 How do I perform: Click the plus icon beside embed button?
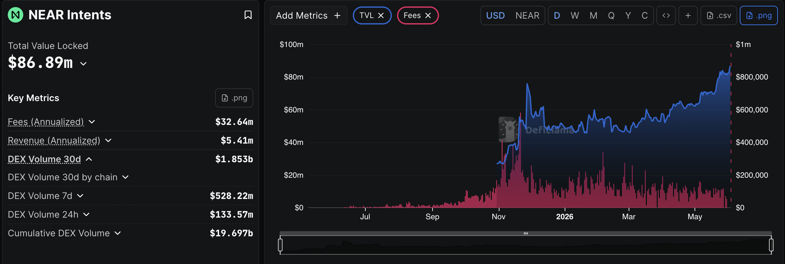click(688, 15)
